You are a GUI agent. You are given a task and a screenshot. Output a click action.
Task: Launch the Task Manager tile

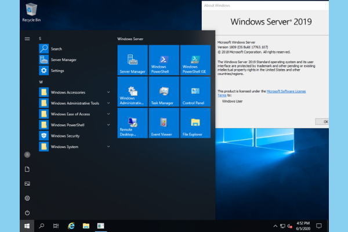[164, 92]
